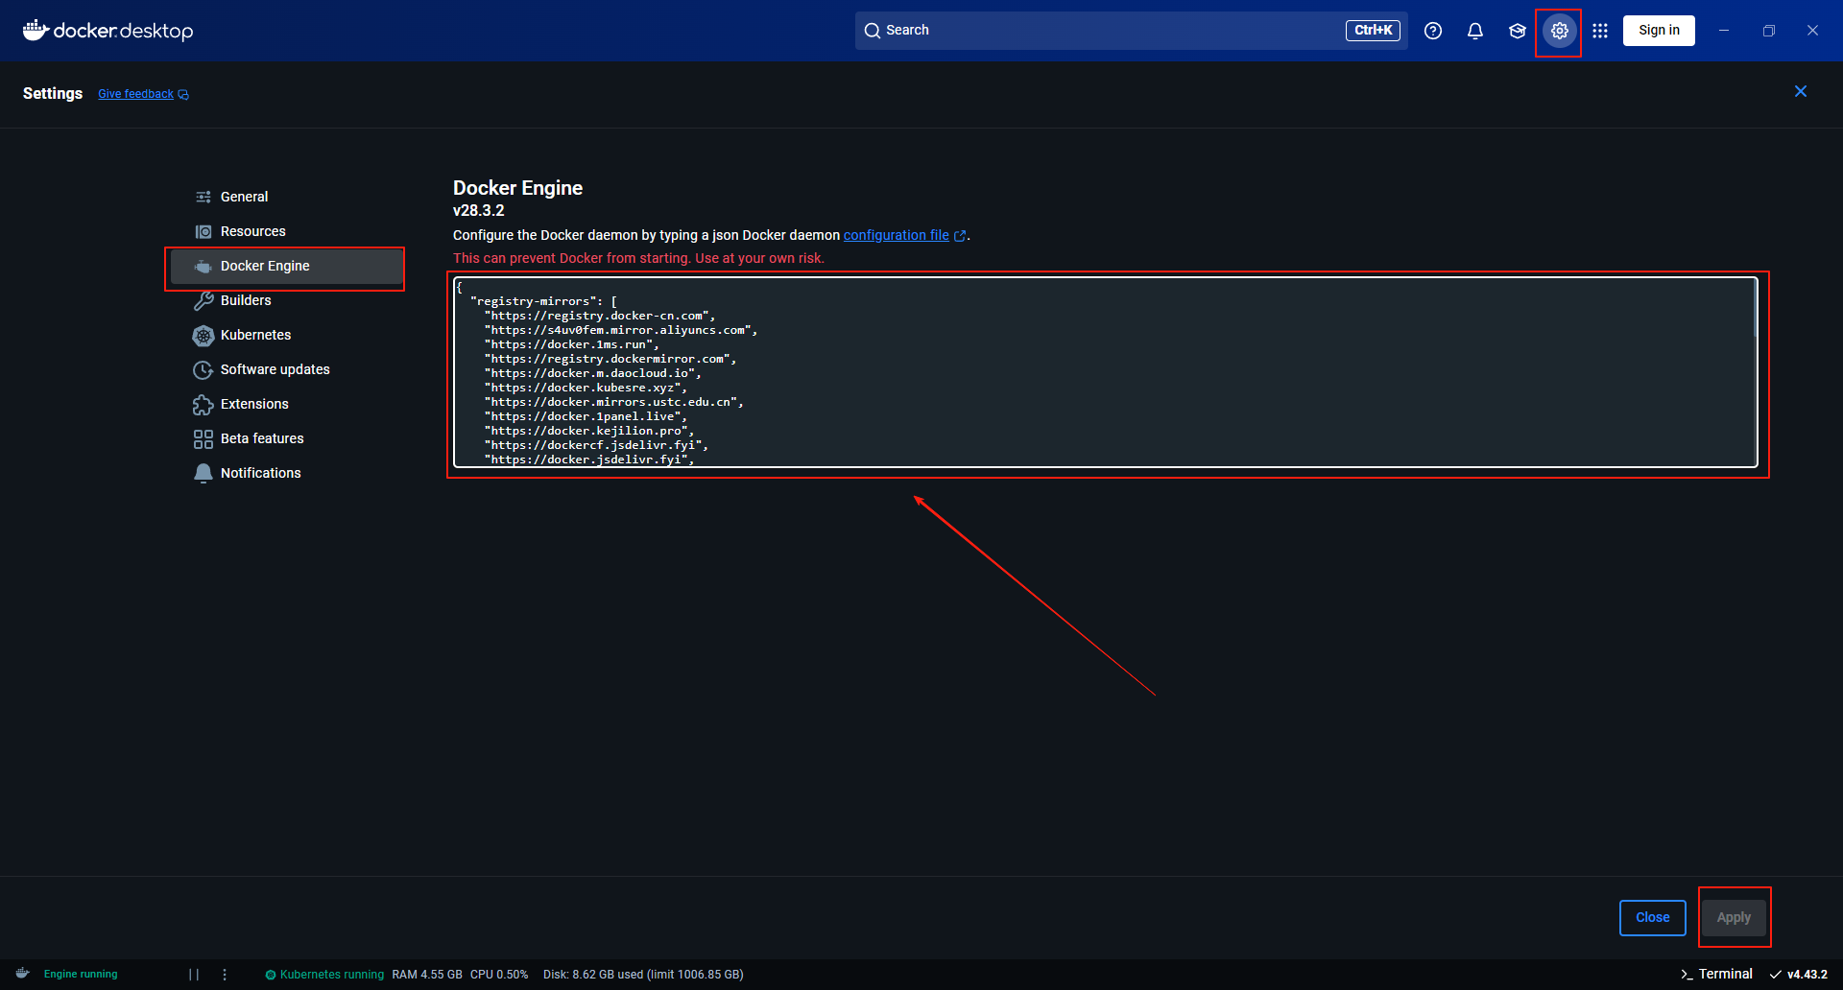The height and width of the screenshot is (990, 1843).
Task: Open the engine more-options dots menu
Action: coord(225,975)
